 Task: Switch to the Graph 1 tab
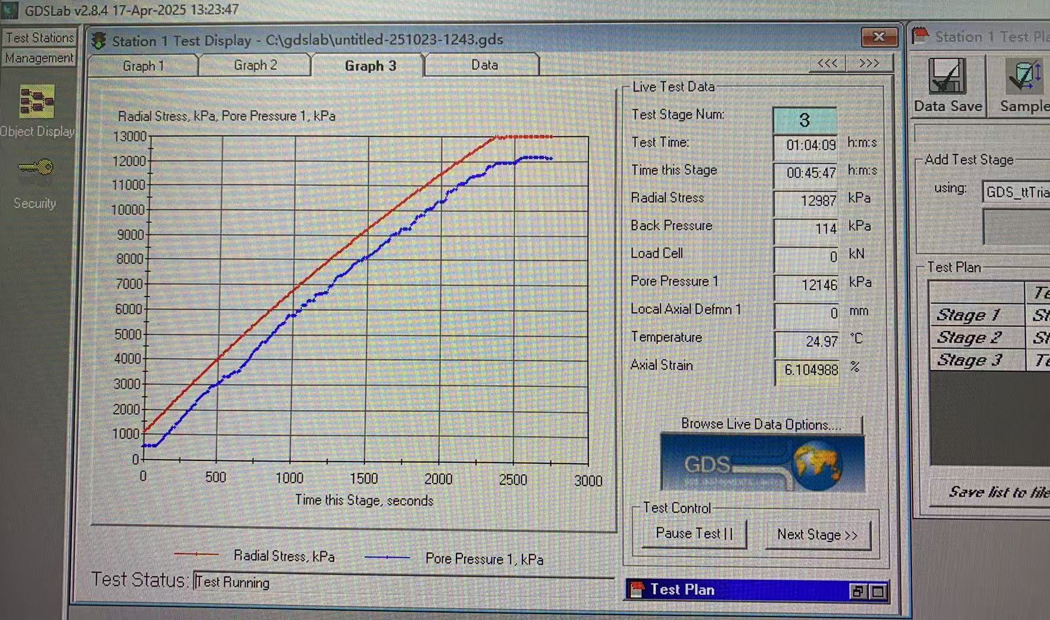143,66
